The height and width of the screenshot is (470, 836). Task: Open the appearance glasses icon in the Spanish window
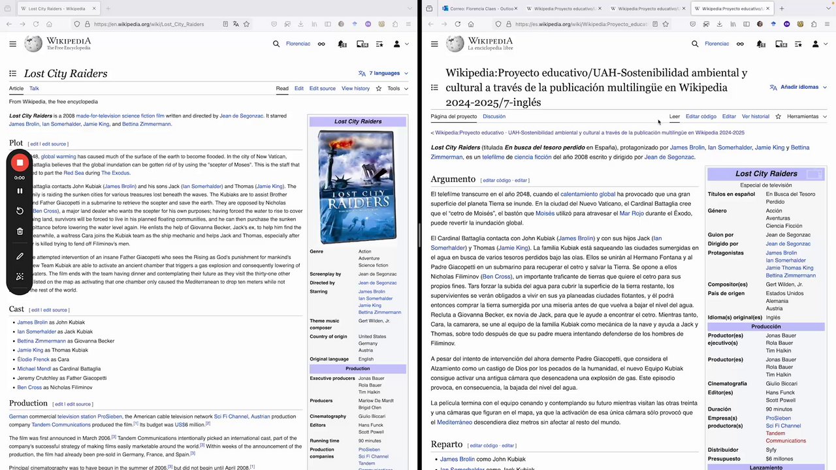pyautogui.click(x=740, y=44)
